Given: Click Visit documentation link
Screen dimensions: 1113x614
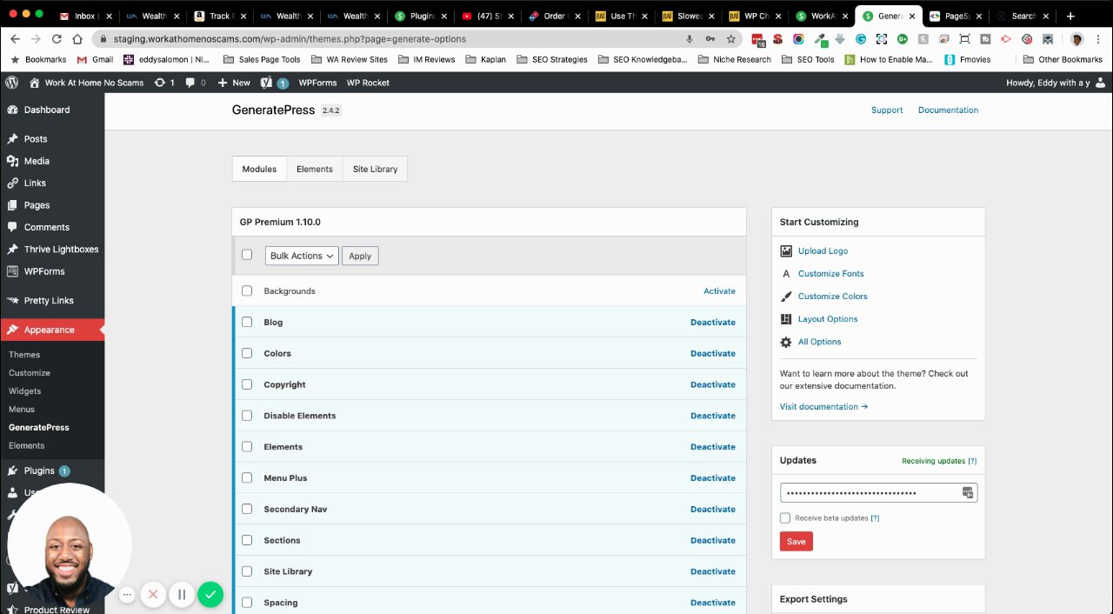Looking at the screenshot, I should pos(823,407).
